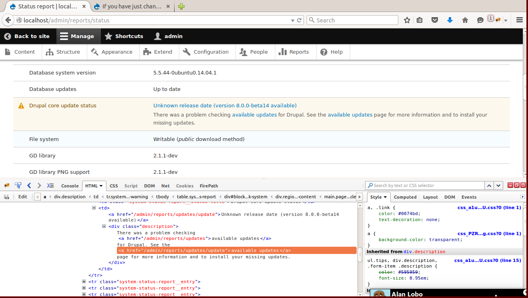Click the Firefox Search input field

tap(352, 20)
